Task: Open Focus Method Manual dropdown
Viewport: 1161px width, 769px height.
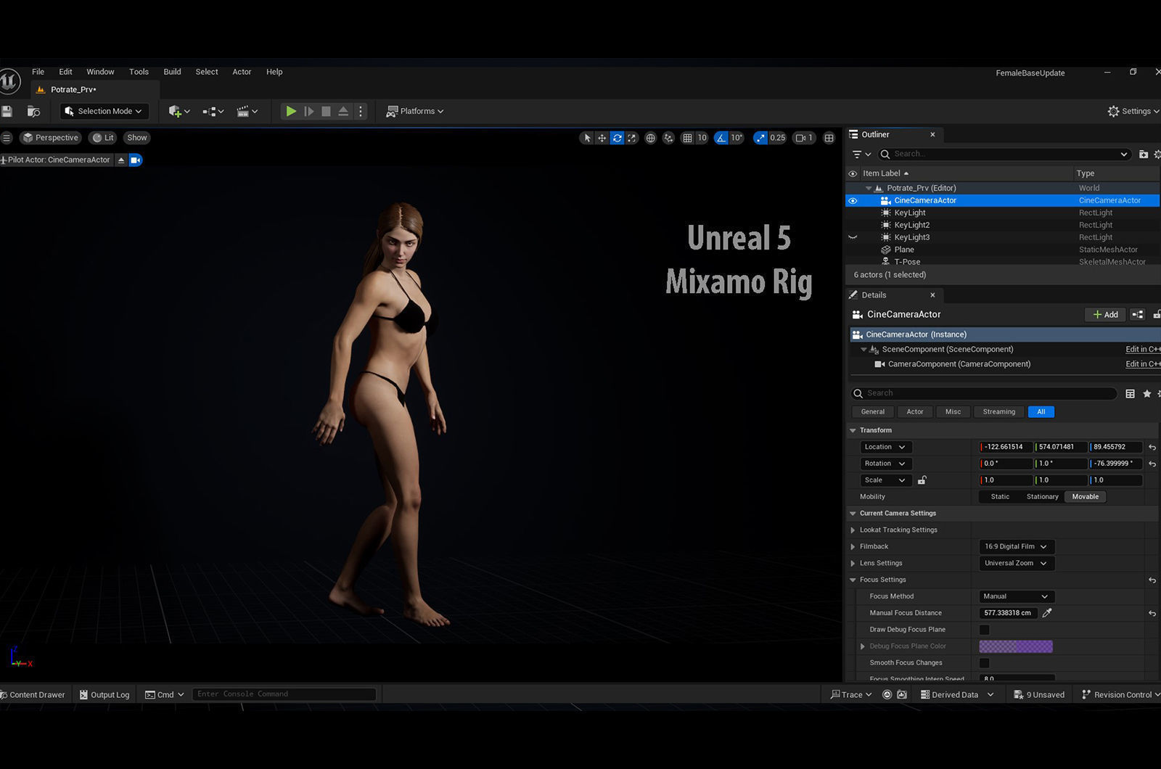Action: pyautogui.click(x=1017, y=597)
